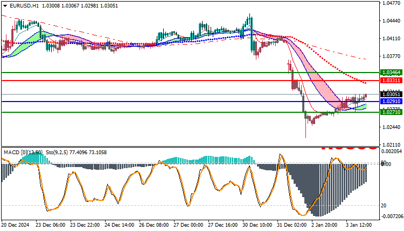This screenshot has width=404, height=231.
Task: Select the 24 Dec 14:00 time axis label
Action: pos(119,225)
